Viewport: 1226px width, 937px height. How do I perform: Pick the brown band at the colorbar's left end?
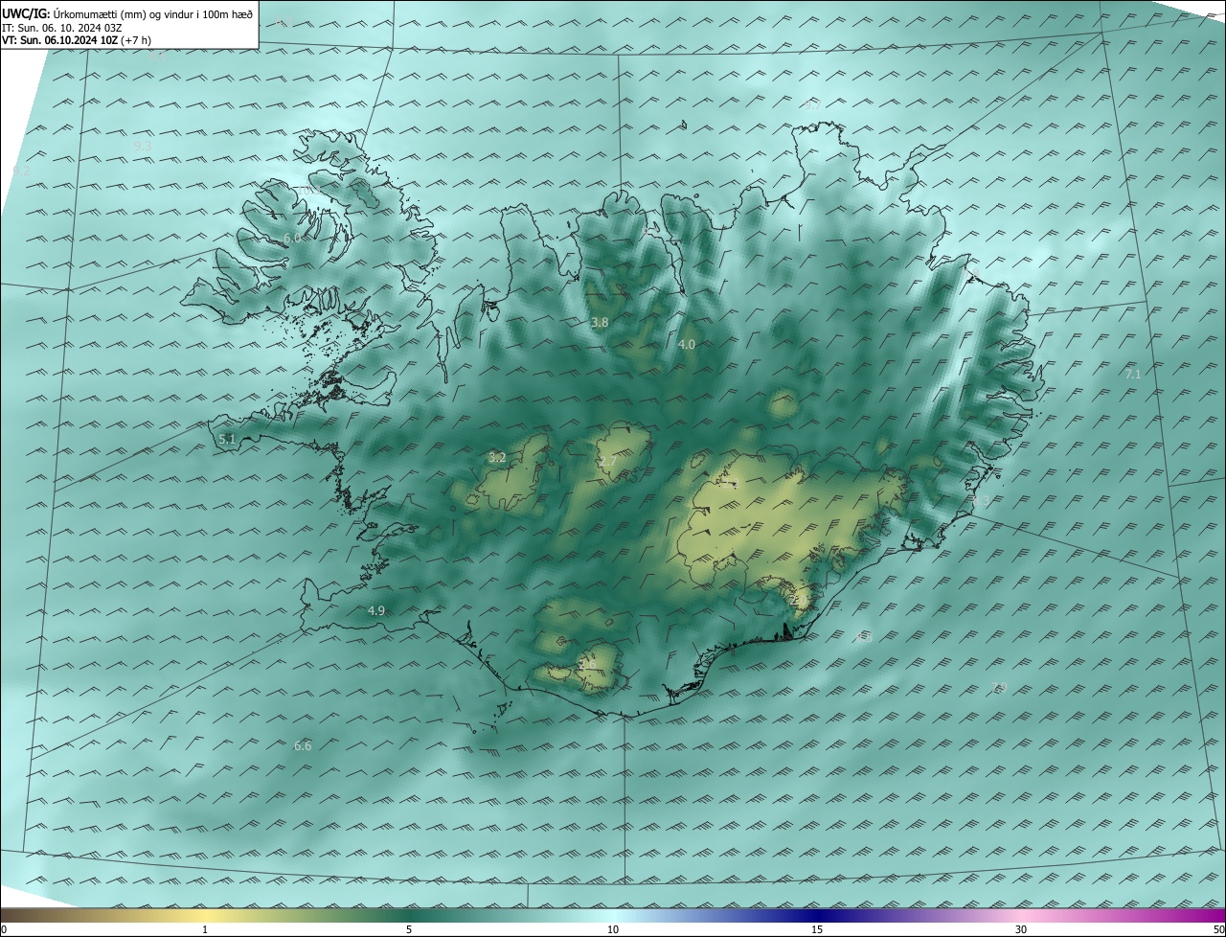[24, 915]
